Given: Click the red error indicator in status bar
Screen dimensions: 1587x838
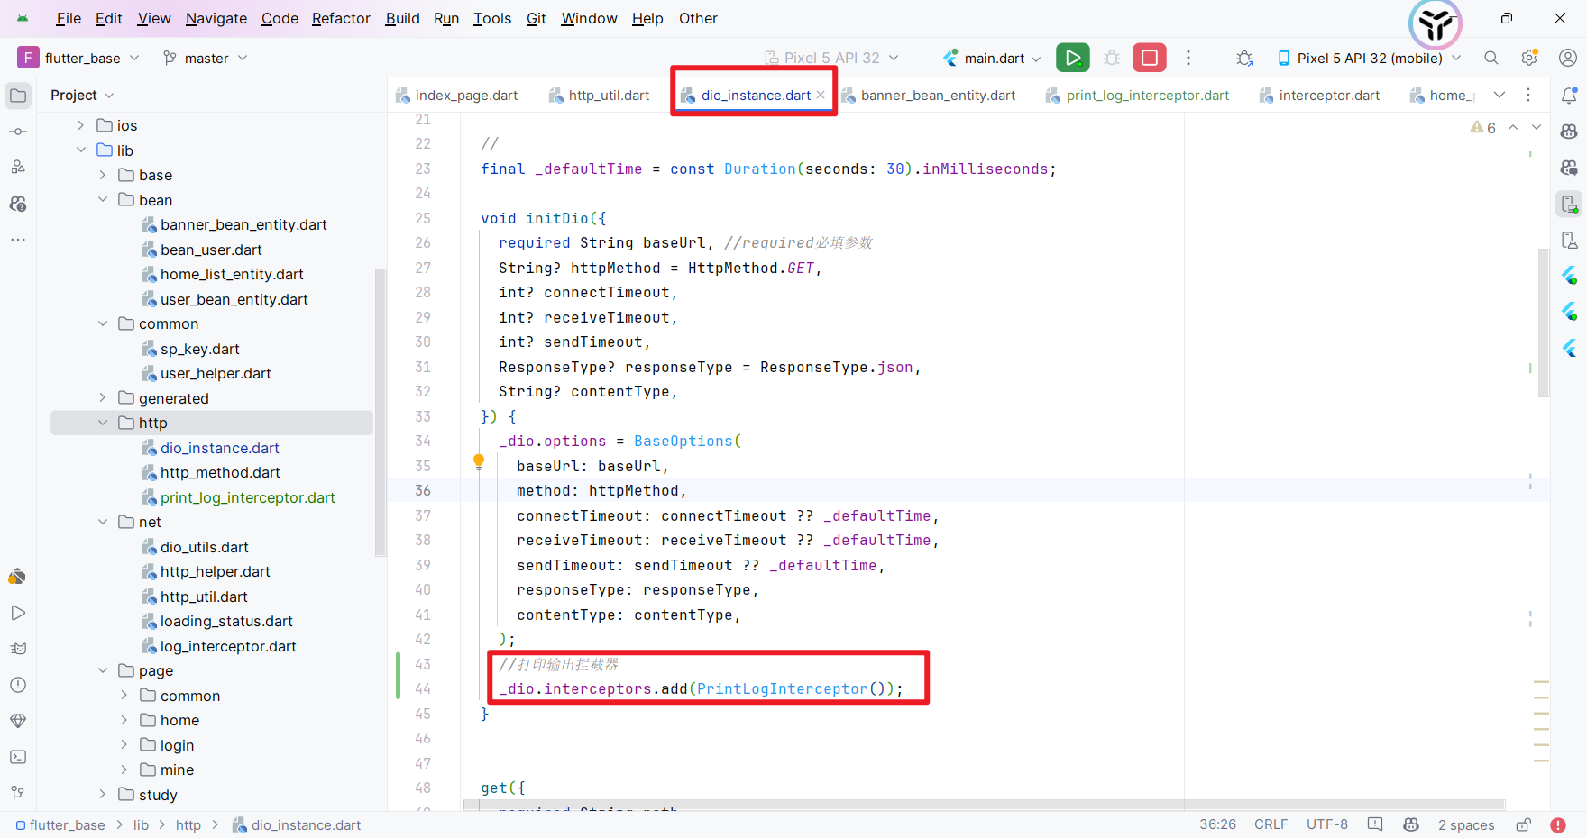Looking at the screenshot, I should (x=1558, y=824).
